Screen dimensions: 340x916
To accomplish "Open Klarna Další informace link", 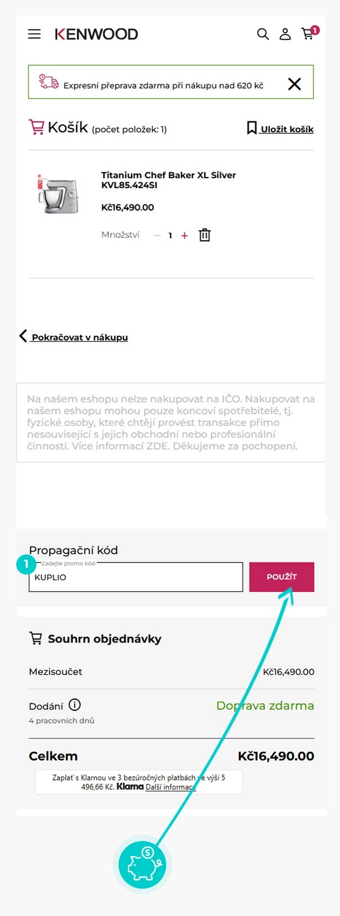I will click(x=170, y=787).
